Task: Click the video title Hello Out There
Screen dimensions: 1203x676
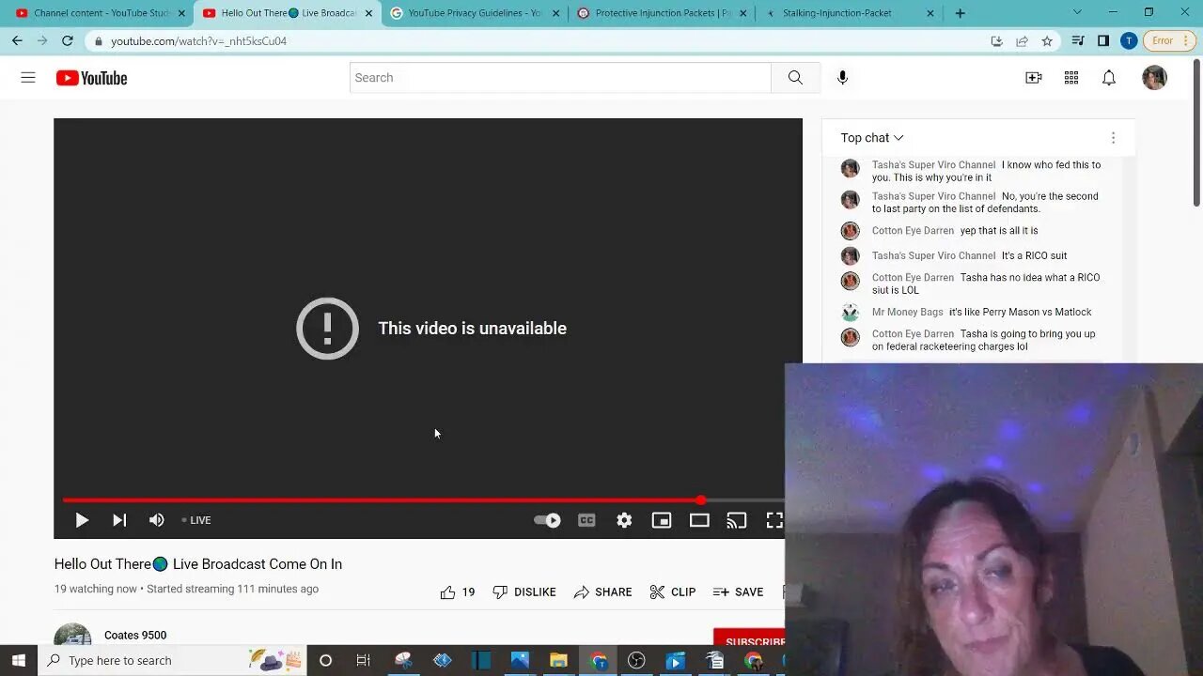Action: point(198,564)
